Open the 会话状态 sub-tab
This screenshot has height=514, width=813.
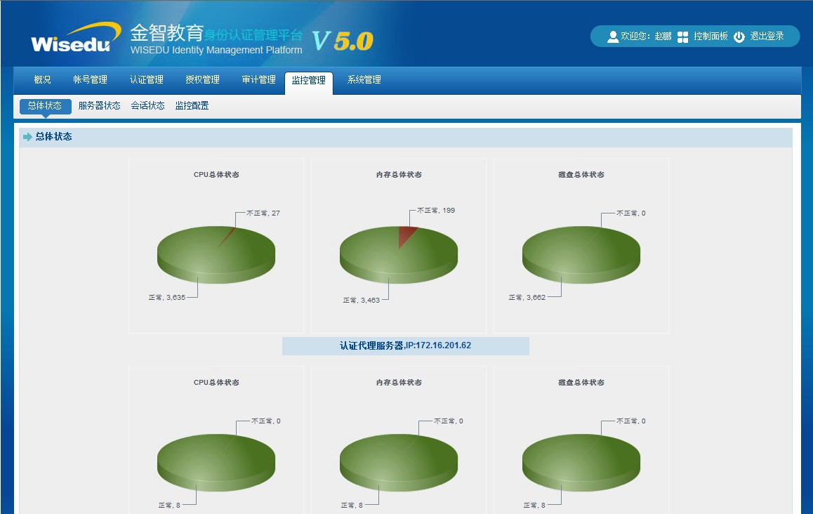[x=147, y=106]
